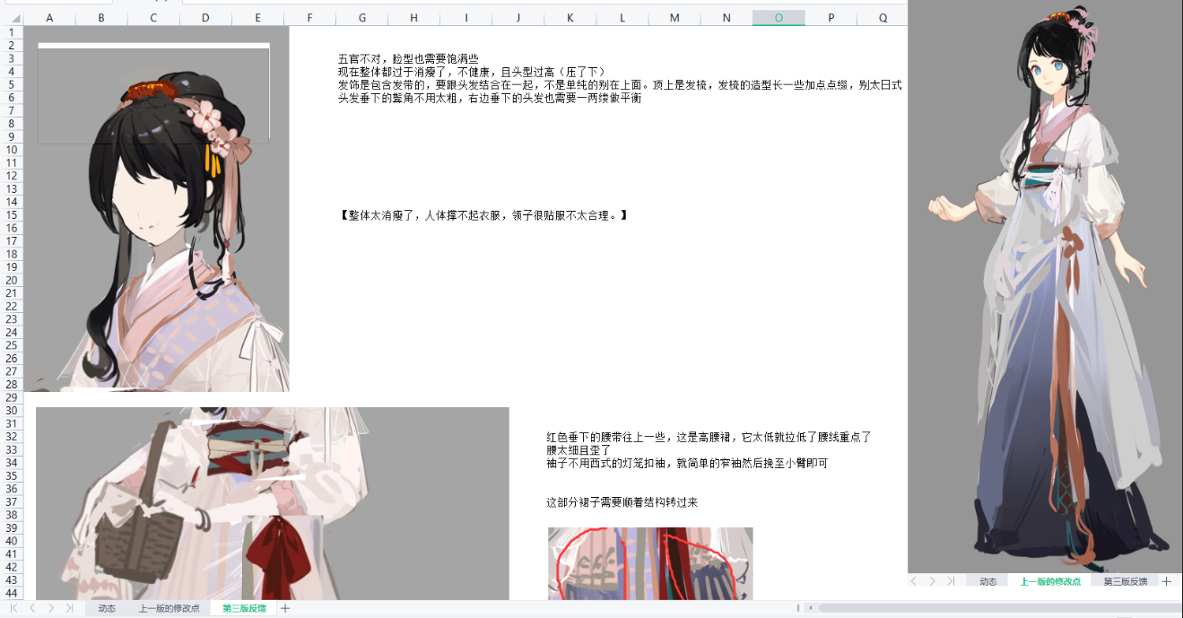Viewport: 1183px width, 618px height.
Task: Select the hair close-up picture of the girl
Action: point(156,209)
